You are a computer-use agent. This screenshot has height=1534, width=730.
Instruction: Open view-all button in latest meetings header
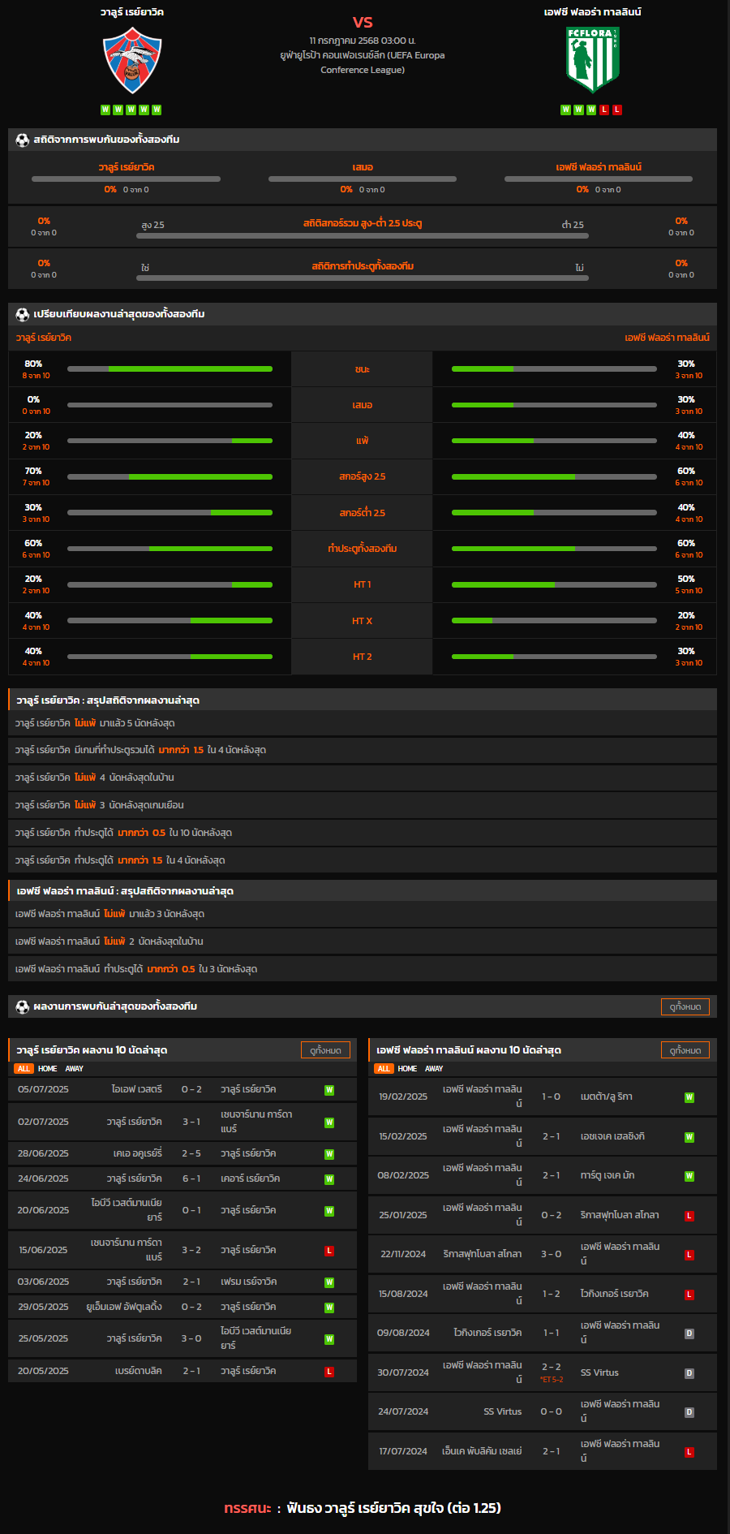[x=685, y=1006]
